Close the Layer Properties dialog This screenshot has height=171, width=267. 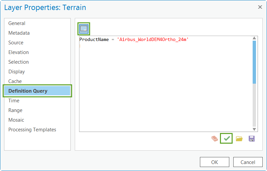tap(260, 7)
